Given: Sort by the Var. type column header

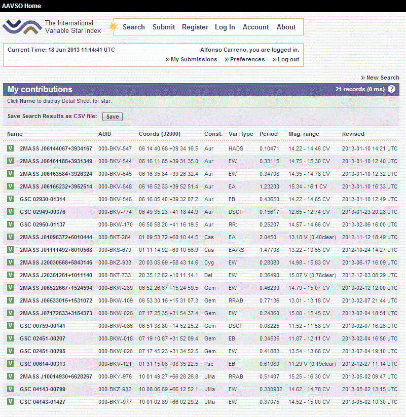Looking at the screenshot, I should tap(241, 134).
